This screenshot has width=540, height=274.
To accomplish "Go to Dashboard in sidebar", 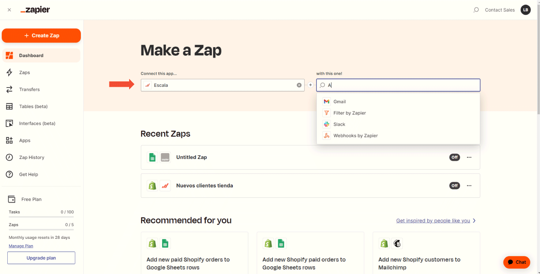I will pos(41,55).
